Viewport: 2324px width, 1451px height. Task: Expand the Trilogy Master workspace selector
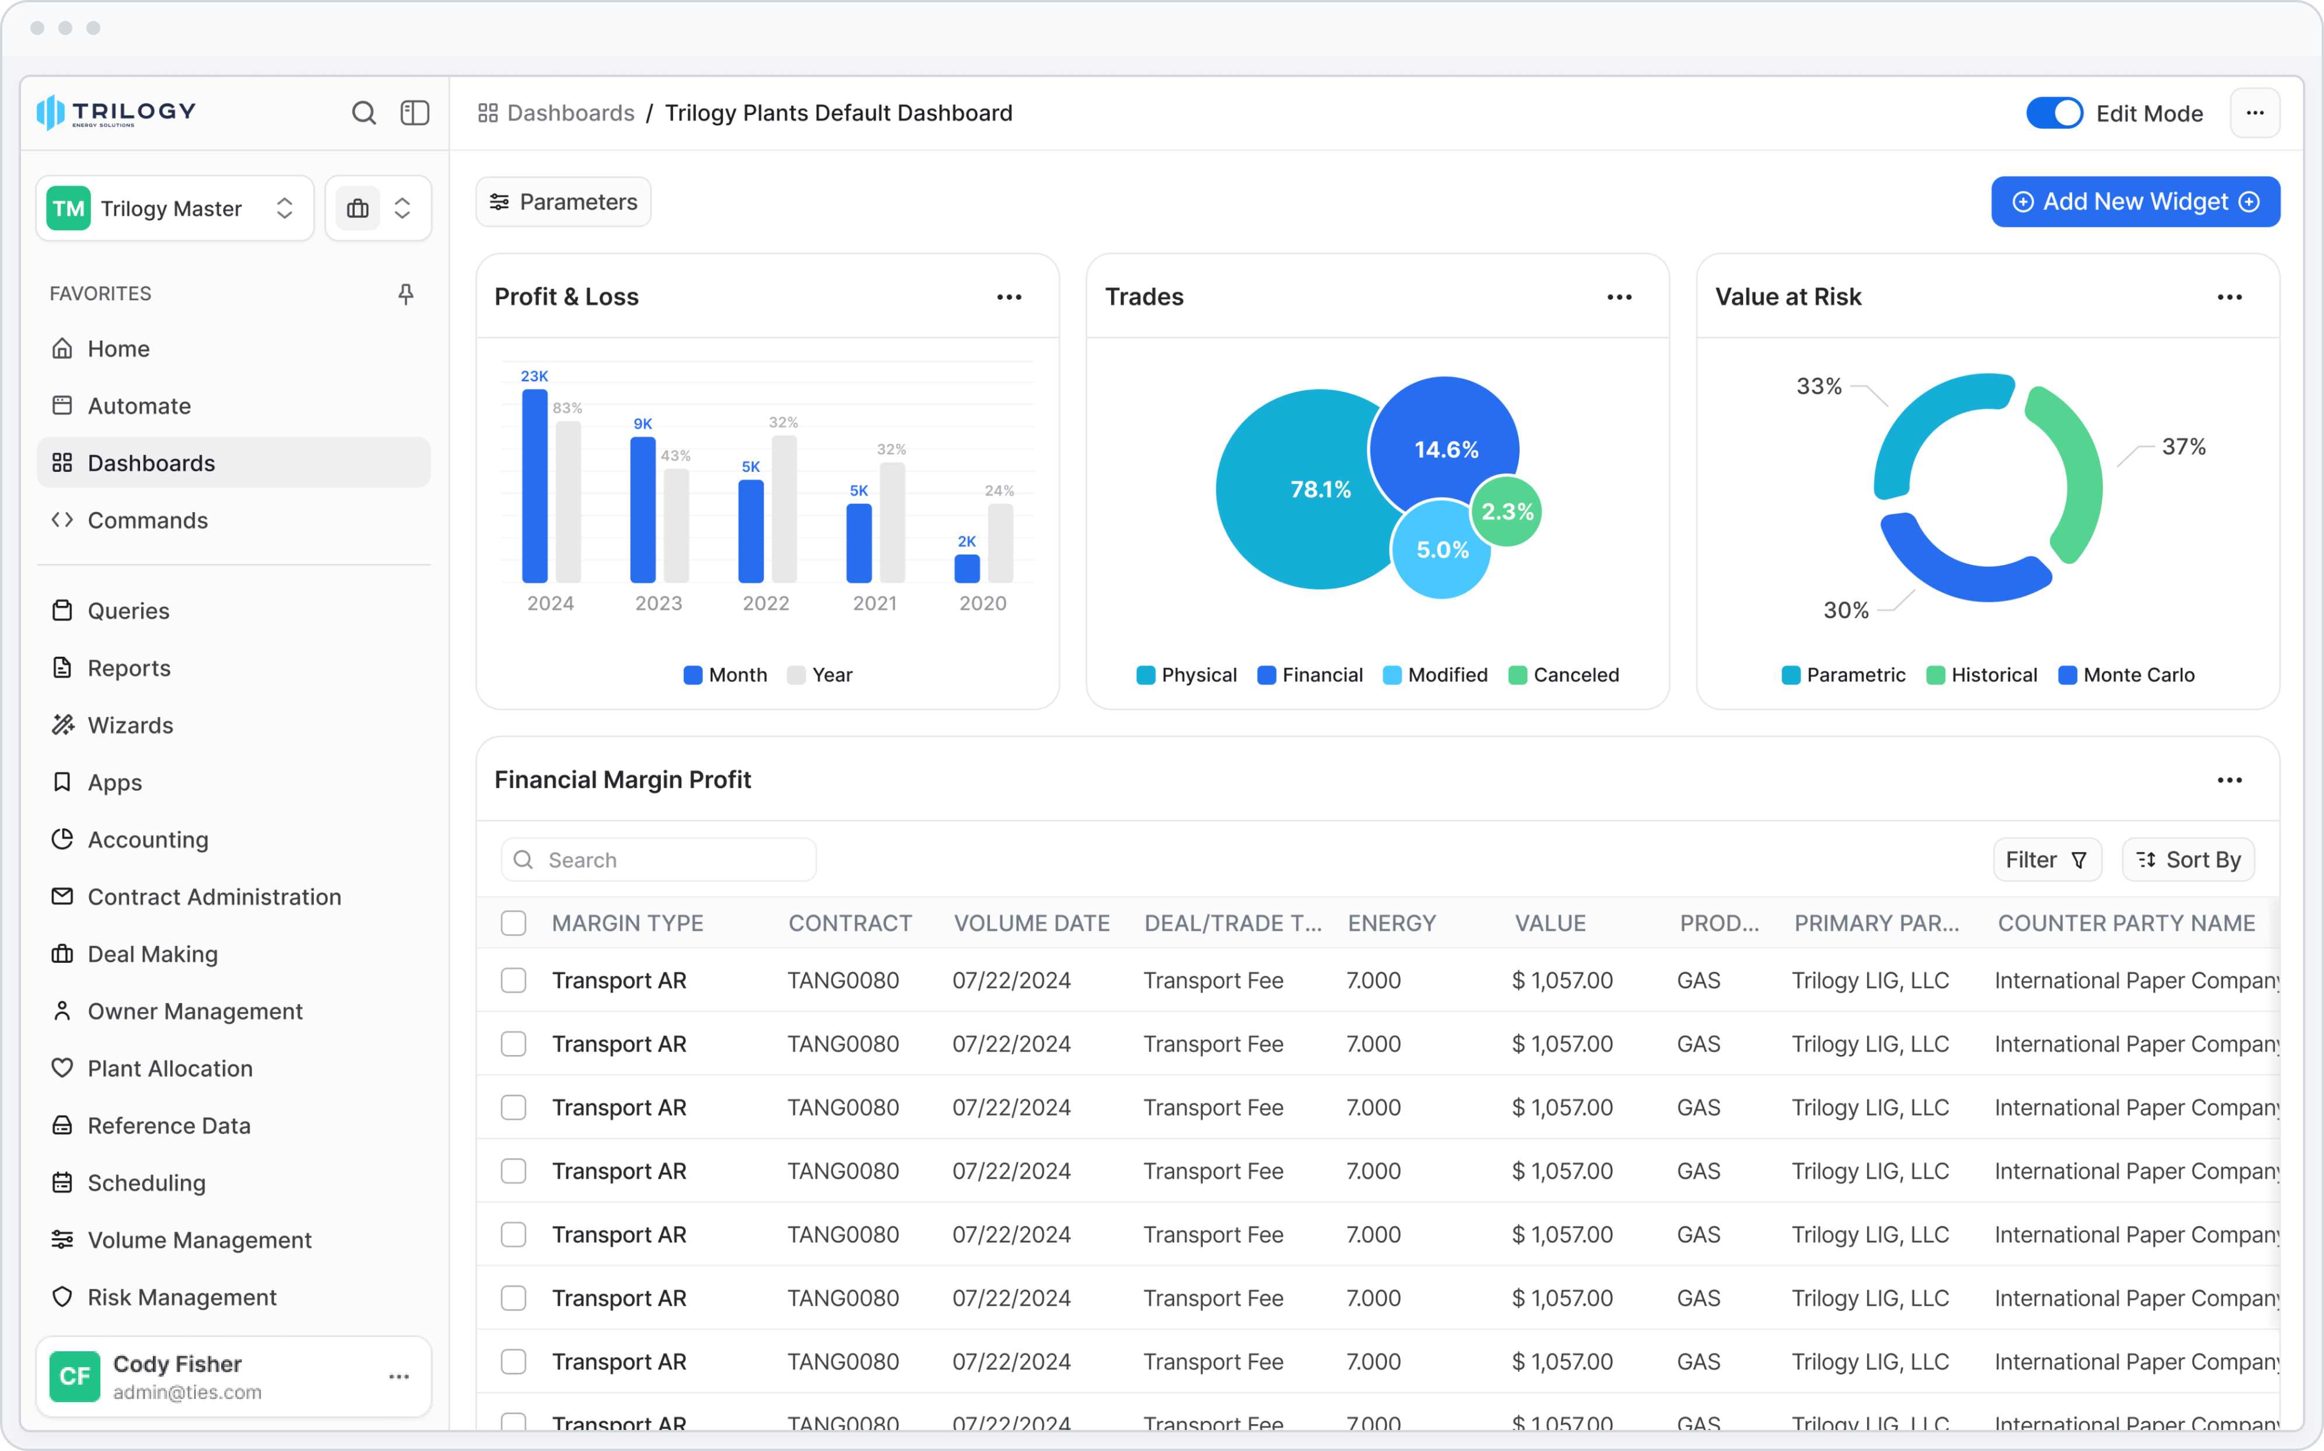click(x=174, y=208)
